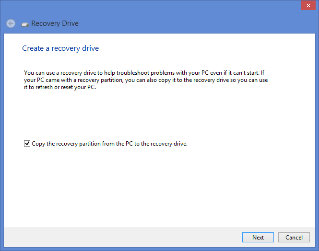Click the Recovery Drive icon in header

pyautogui.click(x=25, y=24)
